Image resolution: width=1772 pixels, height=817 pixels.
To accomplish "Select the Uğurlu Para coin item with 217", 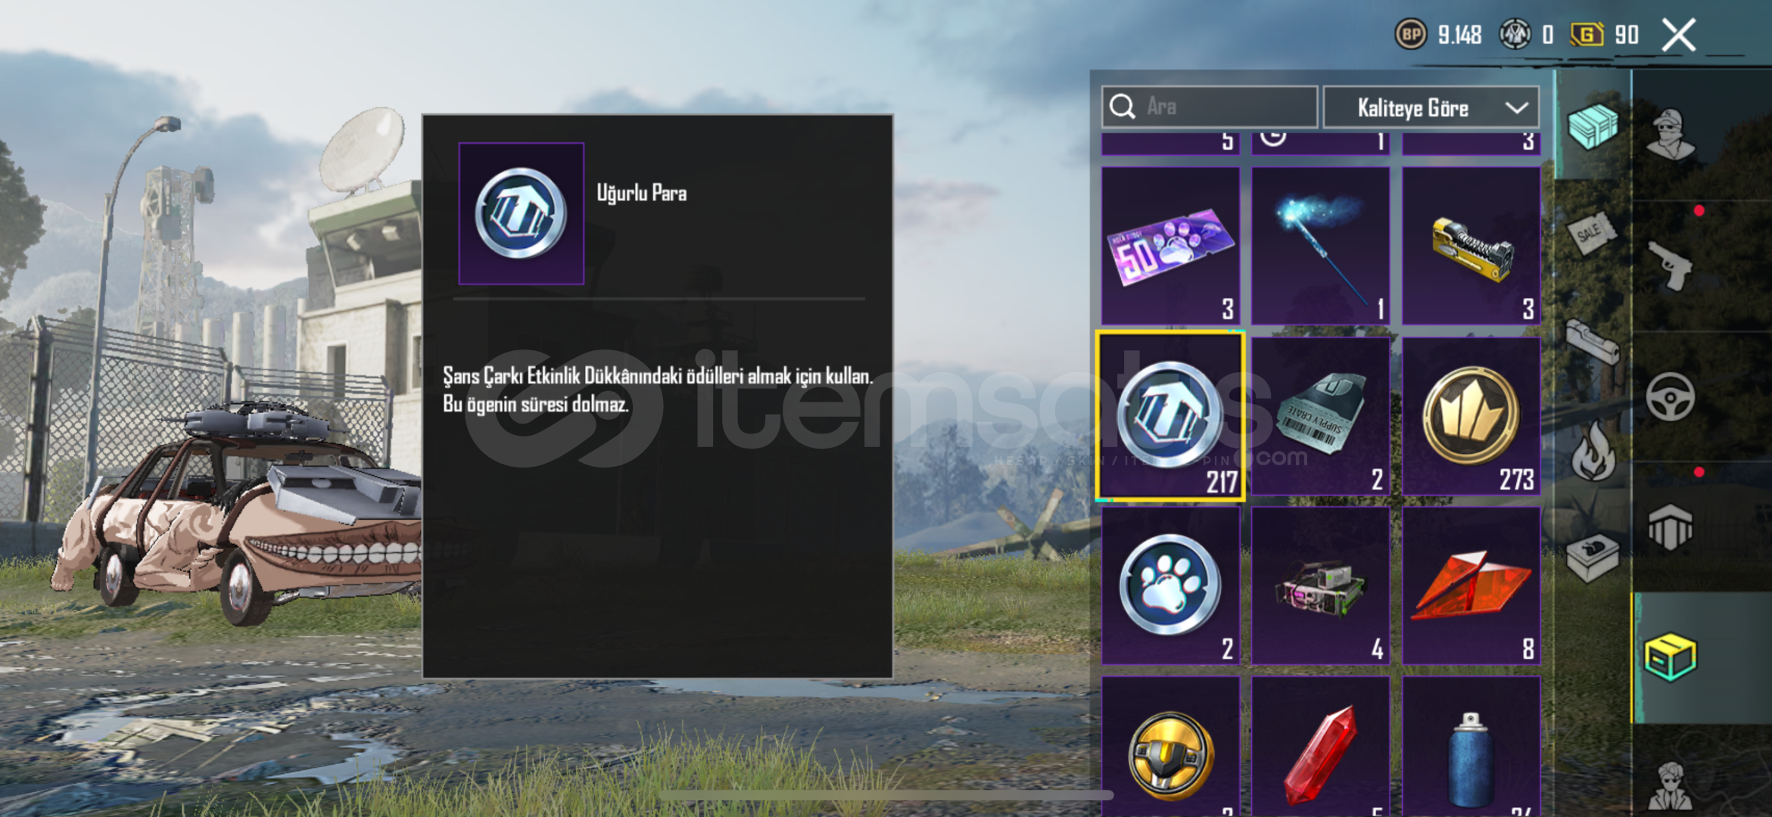I will point(1170,416).
